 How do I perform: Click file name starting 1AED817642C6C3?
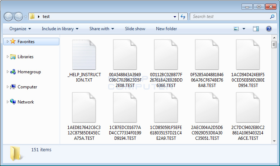pos(84,133)
